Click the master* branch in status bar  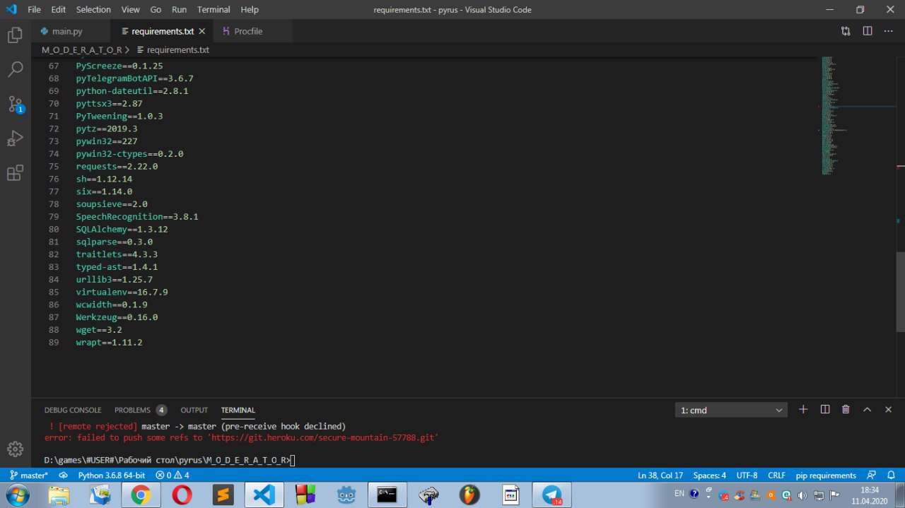coord(28,475)
